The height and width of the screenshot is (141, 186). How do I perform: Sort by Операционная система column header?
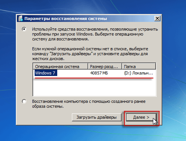pos(61,67)
